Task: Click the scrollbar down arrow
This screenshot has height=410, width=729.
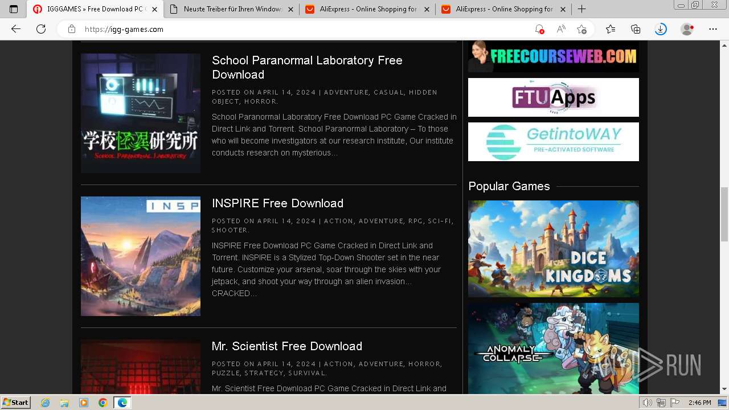Action: click(724, 389)
